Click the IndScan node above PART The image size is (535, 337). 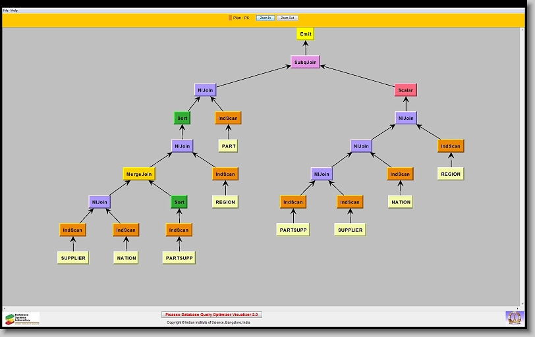point(228,118)
